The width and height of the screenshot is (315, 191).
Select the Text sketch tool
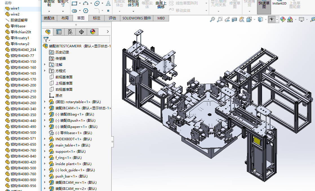point(108,3)
